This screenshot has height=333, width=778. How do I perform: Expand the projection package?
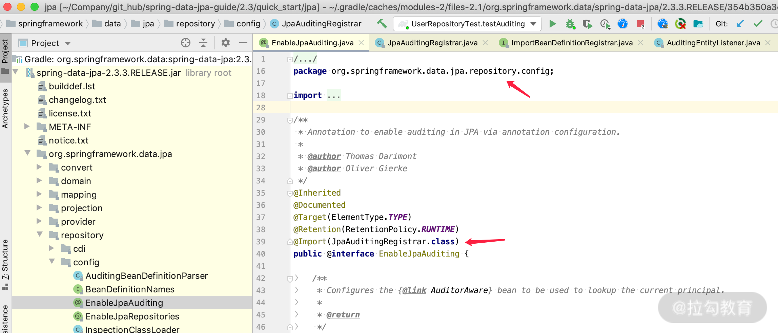point(39,207)
